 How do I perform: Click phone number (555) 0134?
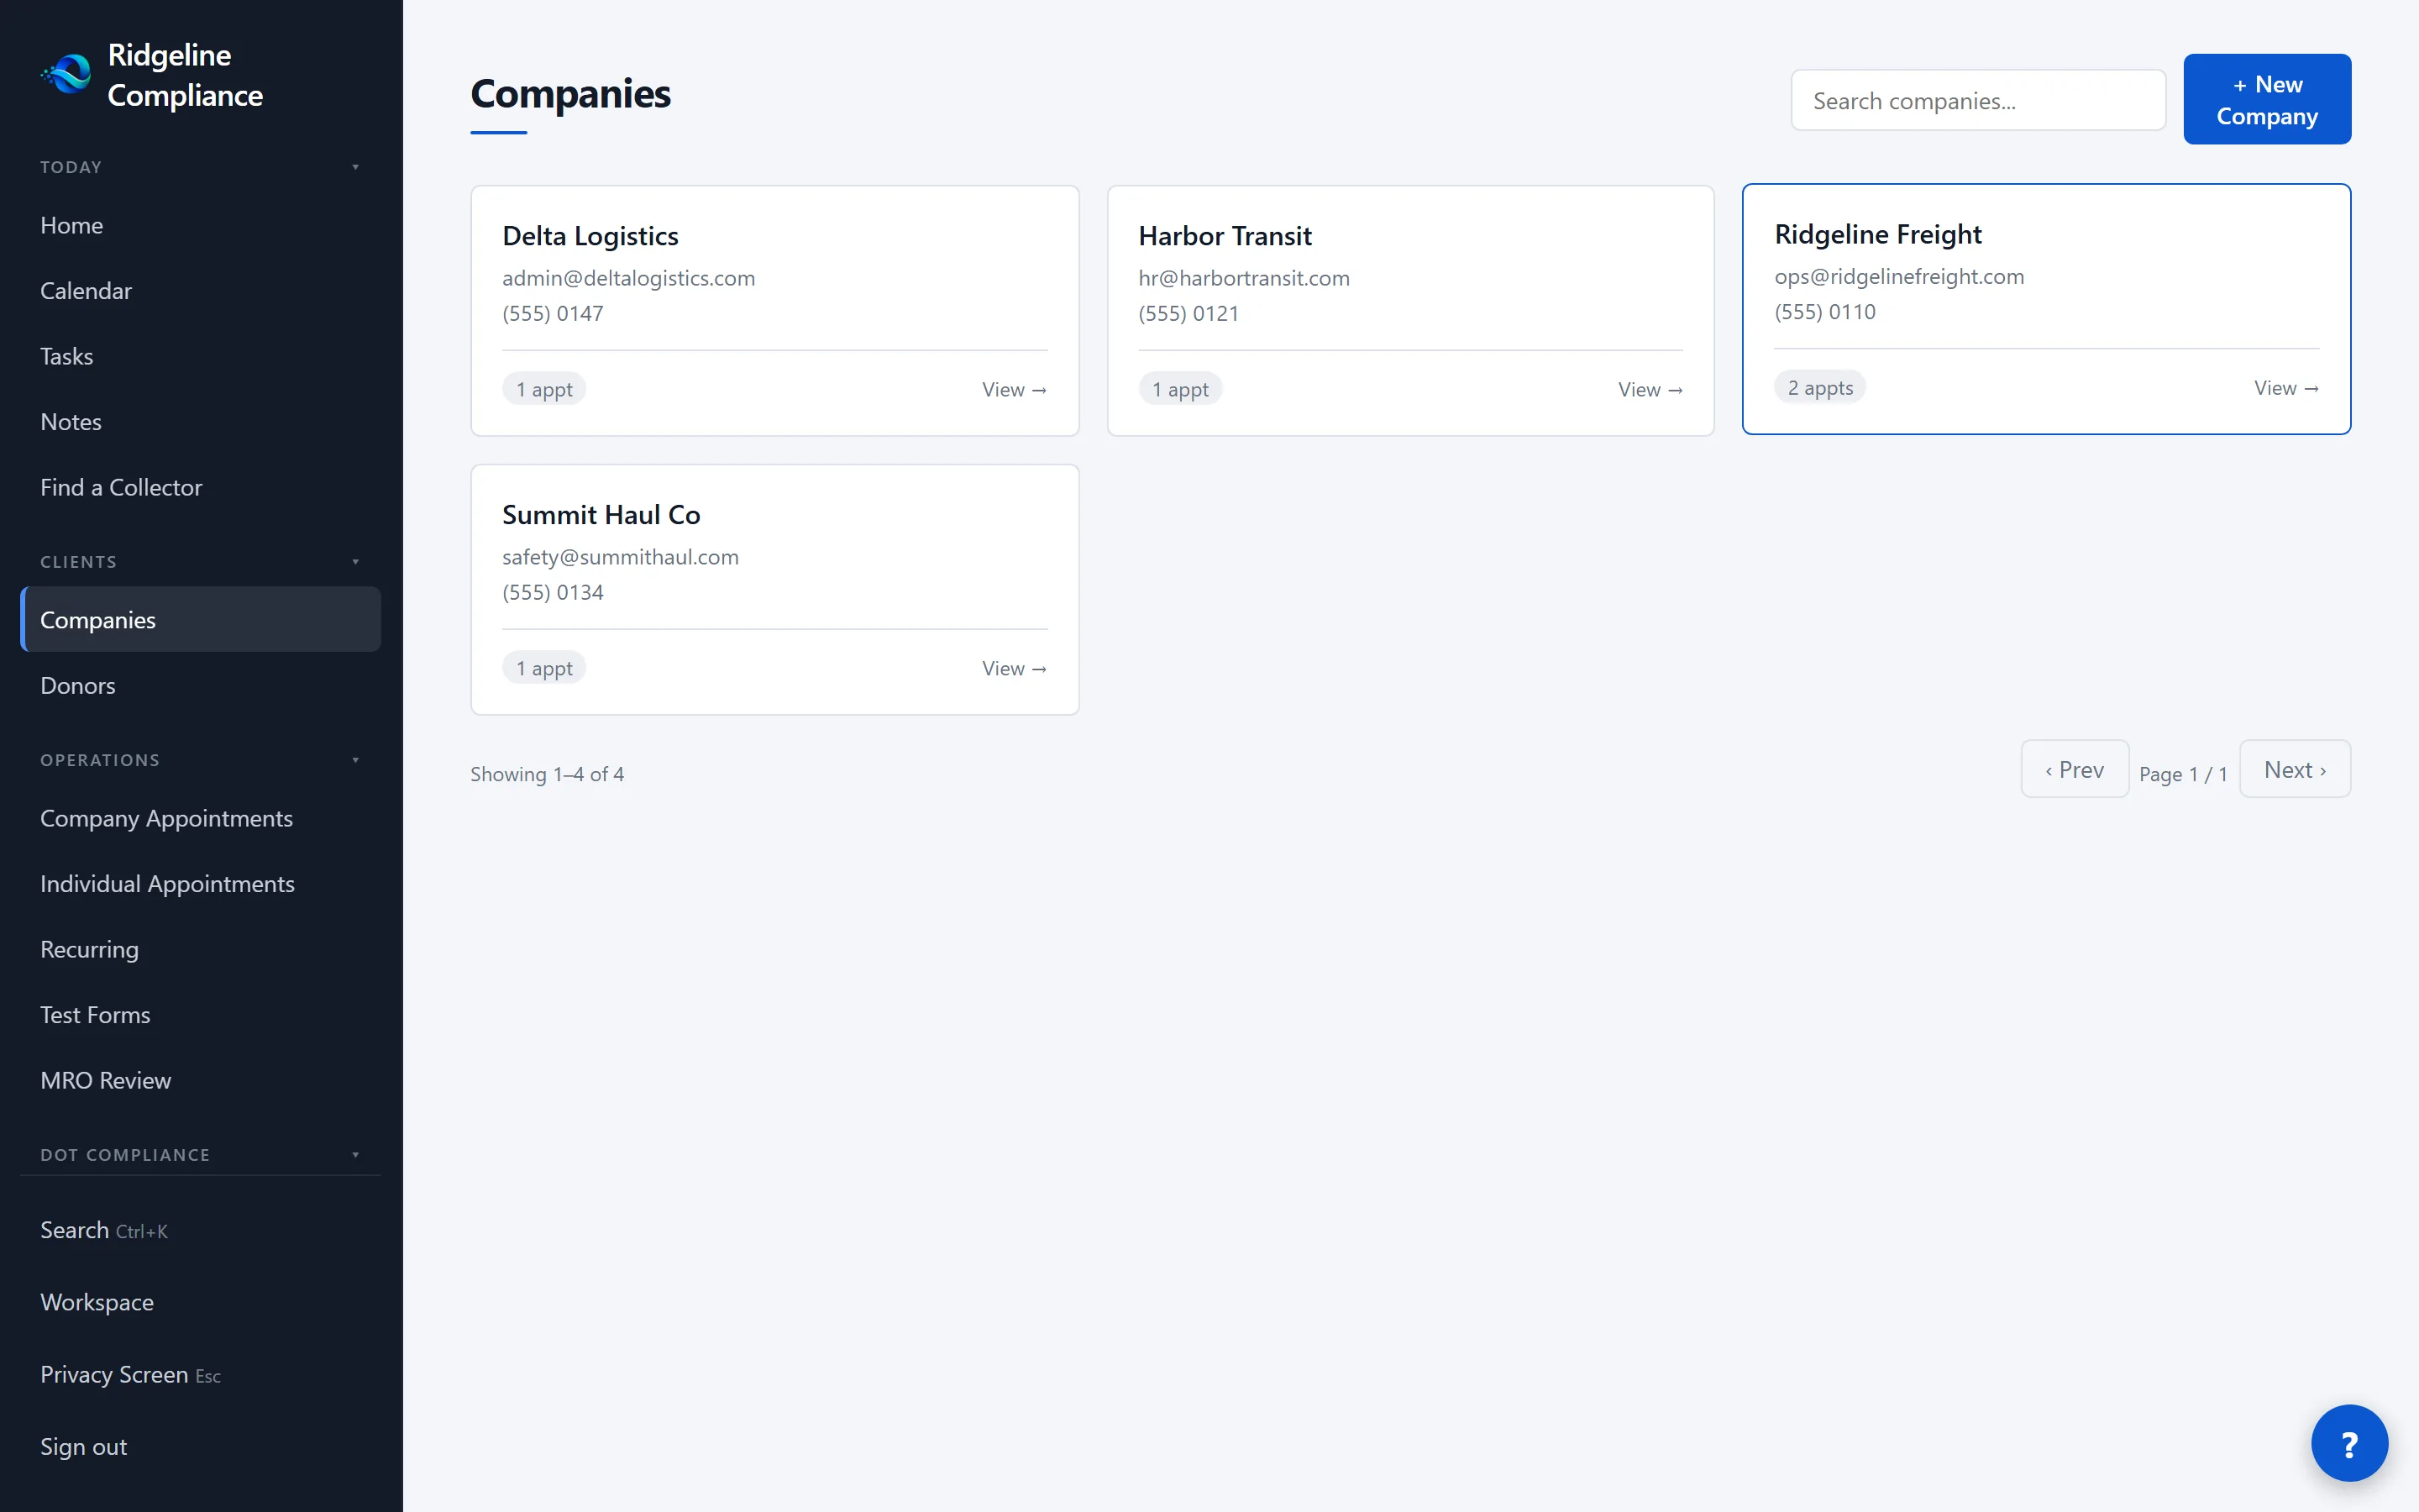coord(553,592)
